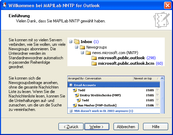This screenshot has width=173, height=135.
Task: Click message icon of Dmitry Streblechenko post
Action: click(77, 95)
